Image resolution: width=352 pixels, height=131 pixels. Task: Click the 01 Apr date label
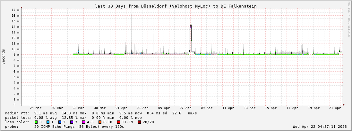tap(121, 108)
